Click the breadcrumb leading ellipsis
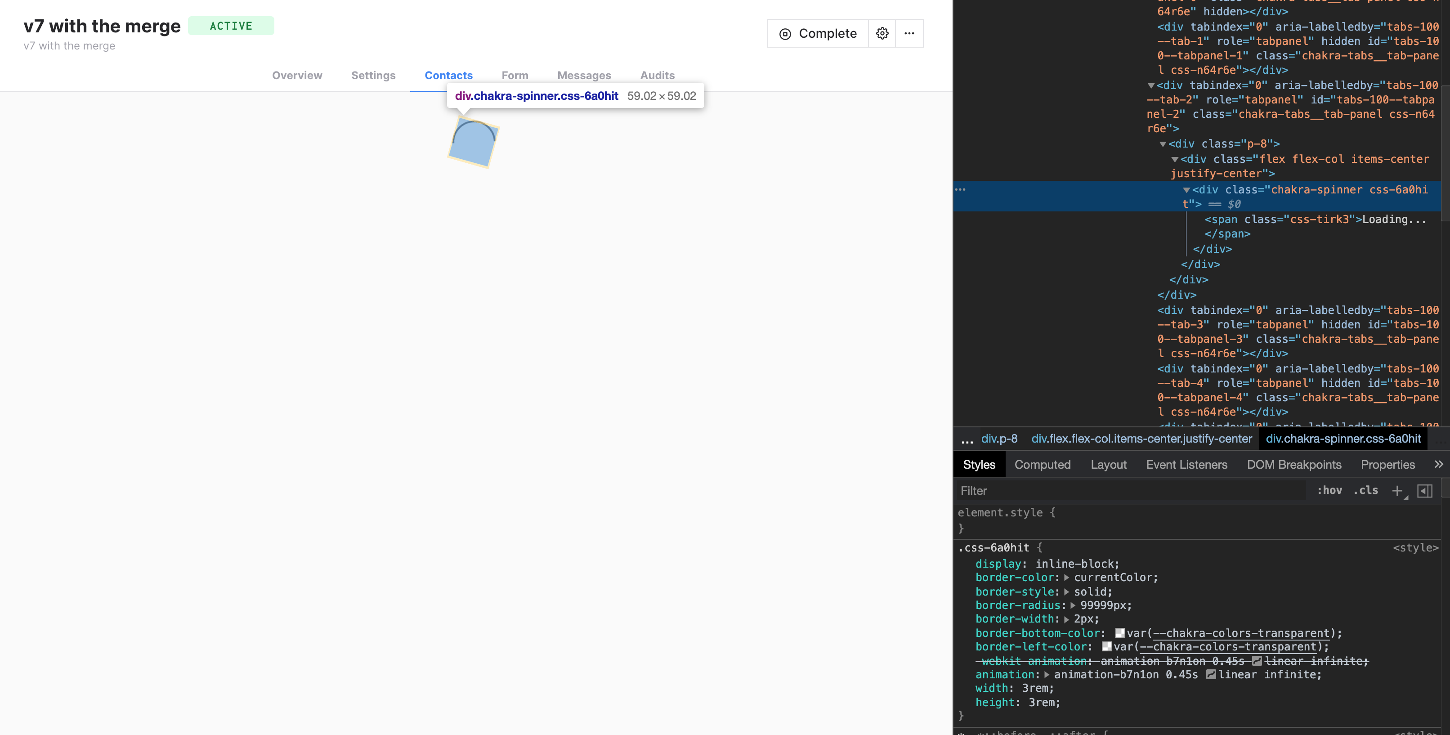This screenshot has height=735, width=1450. coord(967,439)
